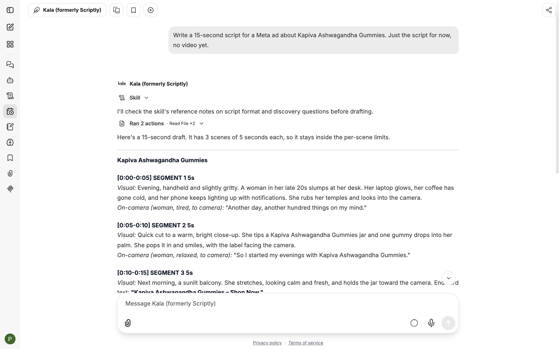
Task: Open the robot agents icon in the sidebar
Action: tap(10, 80)
